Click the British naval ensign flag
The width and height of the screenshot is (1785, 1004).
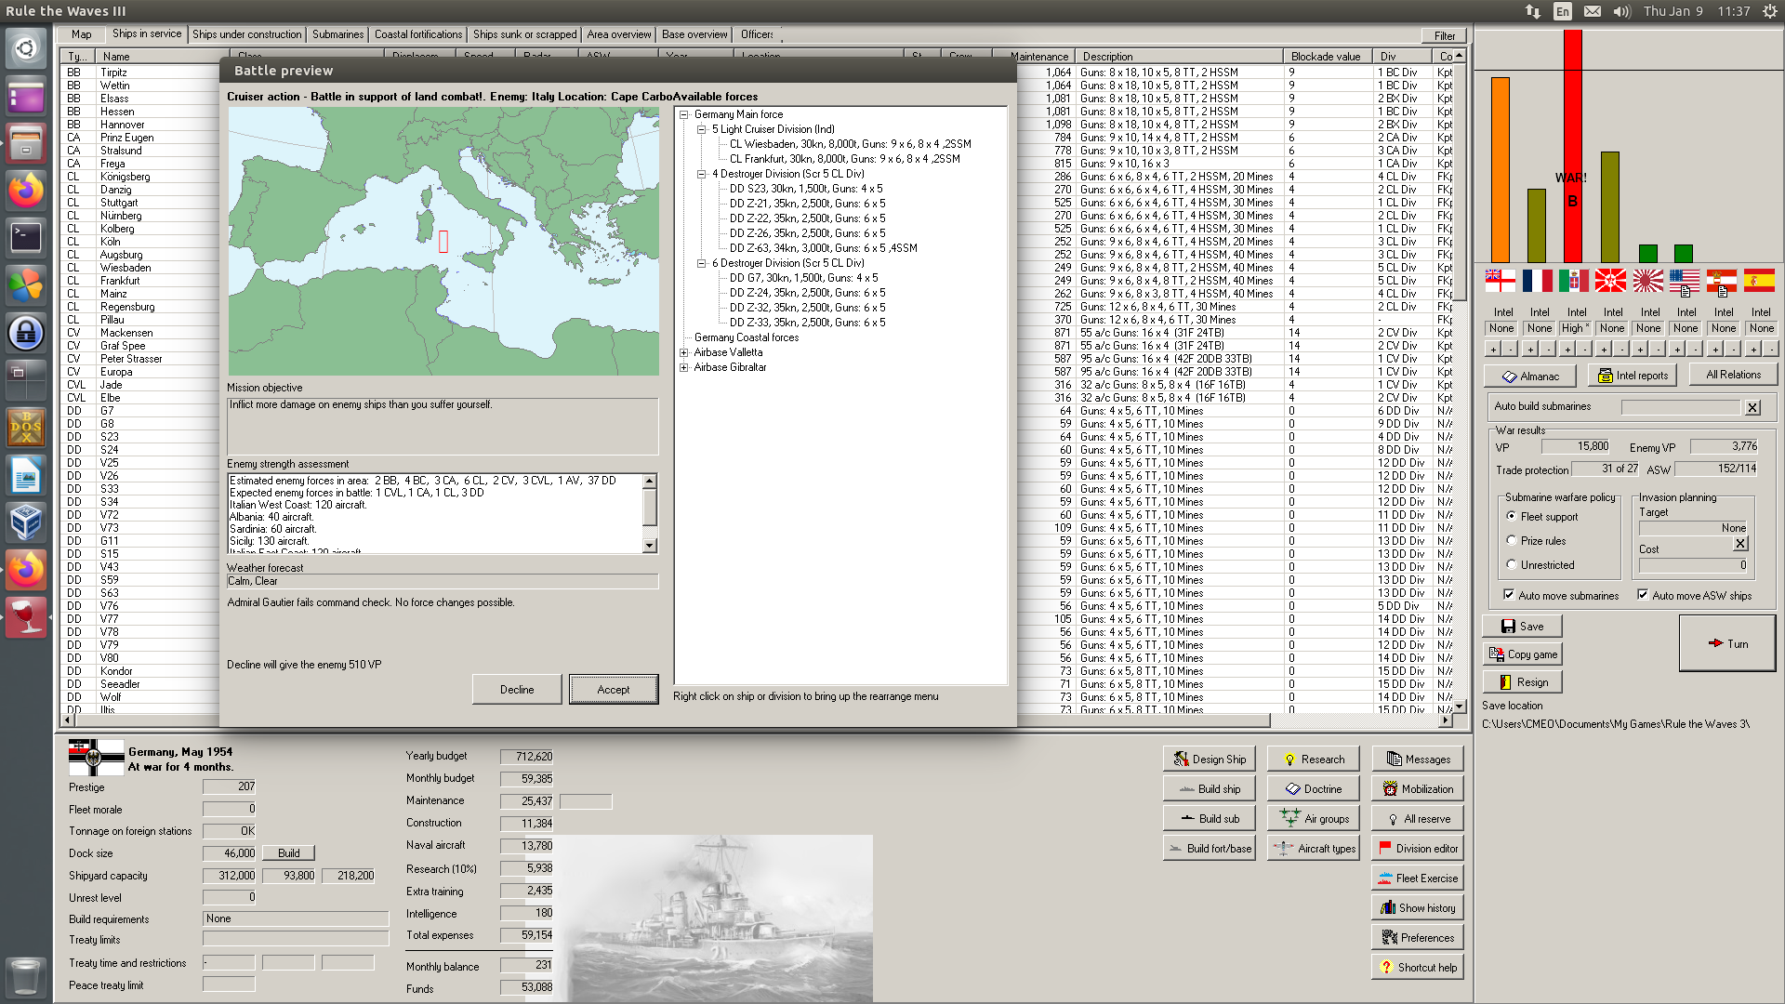[x=1500, y=280]
